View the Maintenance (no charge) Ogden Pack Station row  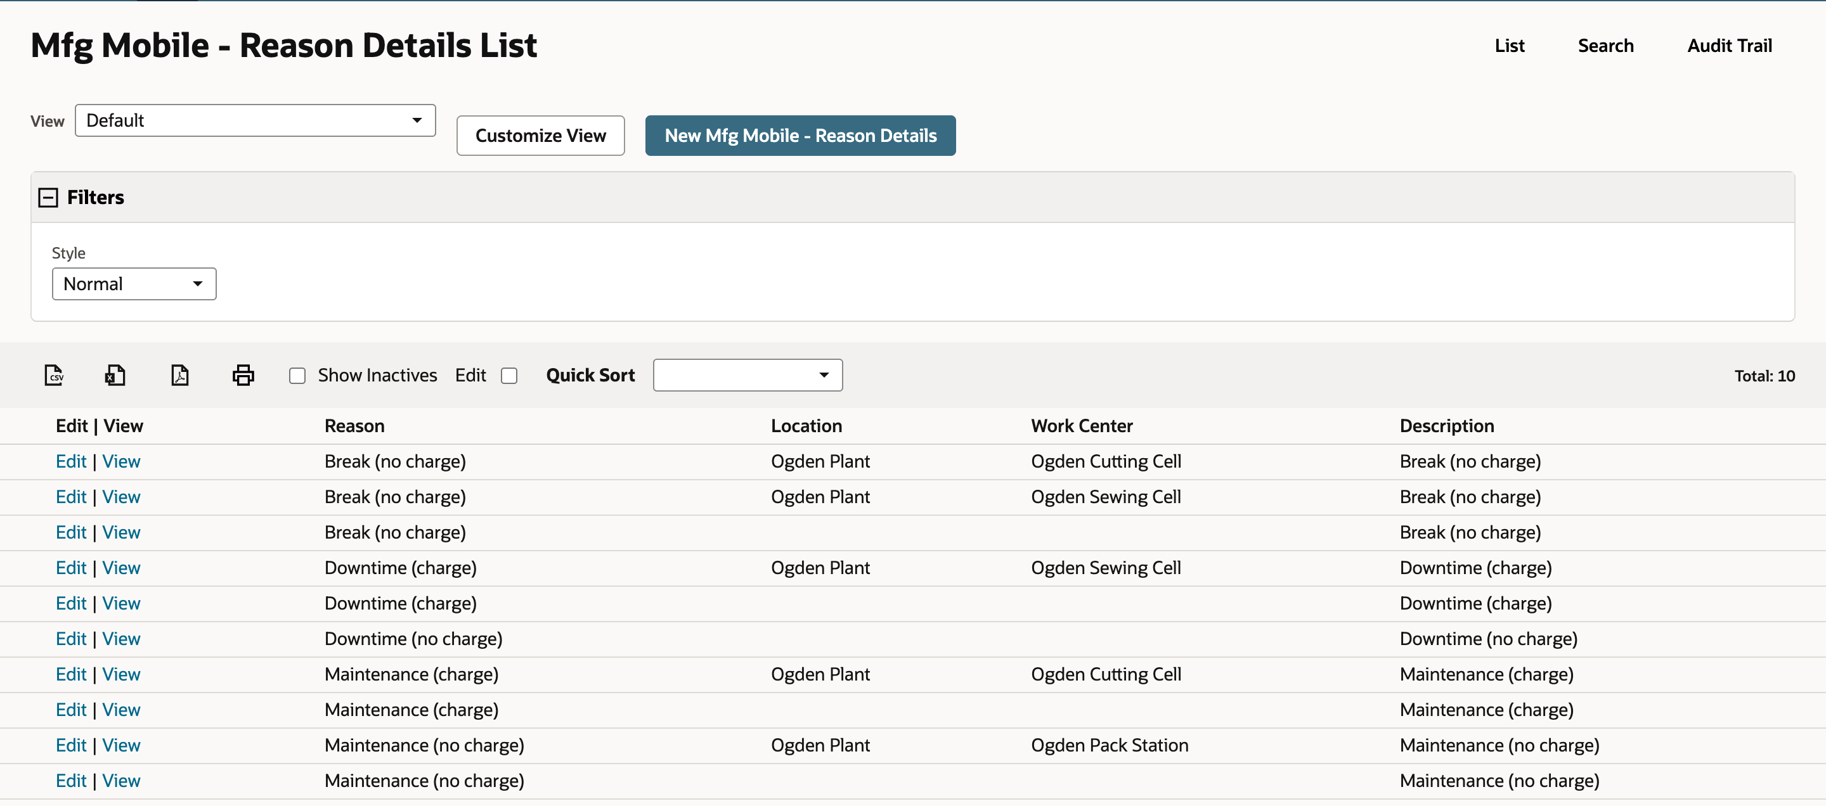[121, 745]
